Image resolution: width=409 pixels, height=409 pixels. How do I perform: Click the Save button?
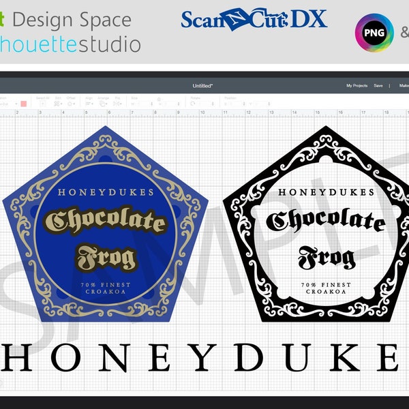[x=378, y=86]
